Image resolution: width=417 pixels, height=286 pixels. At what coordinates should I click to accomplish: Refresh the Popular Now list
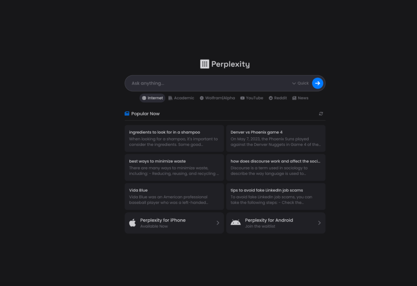321,114
